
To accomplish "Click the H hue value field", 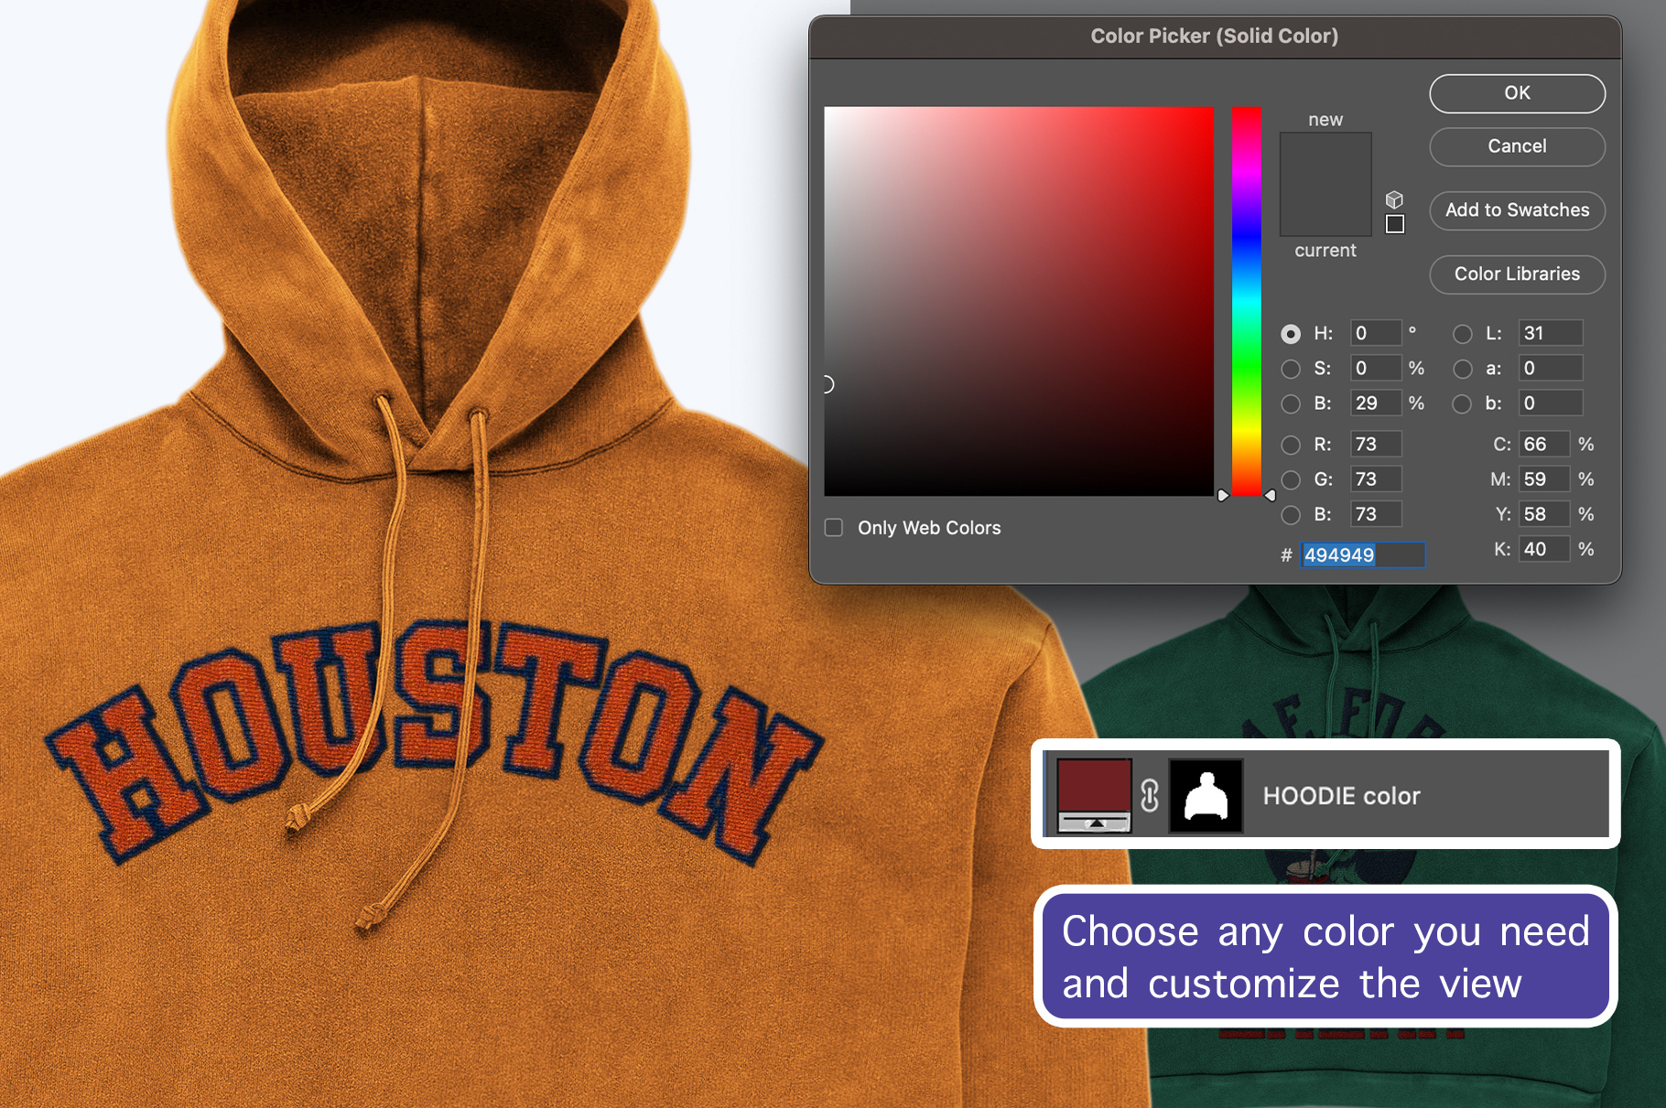I will pos(1376,333).
